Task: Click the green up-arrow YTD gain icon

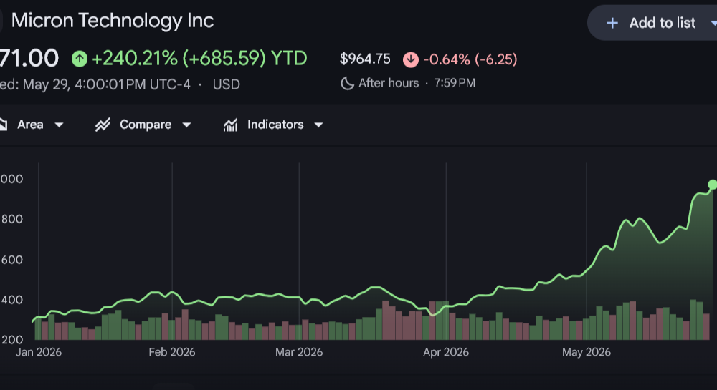Action: (80, 59)
